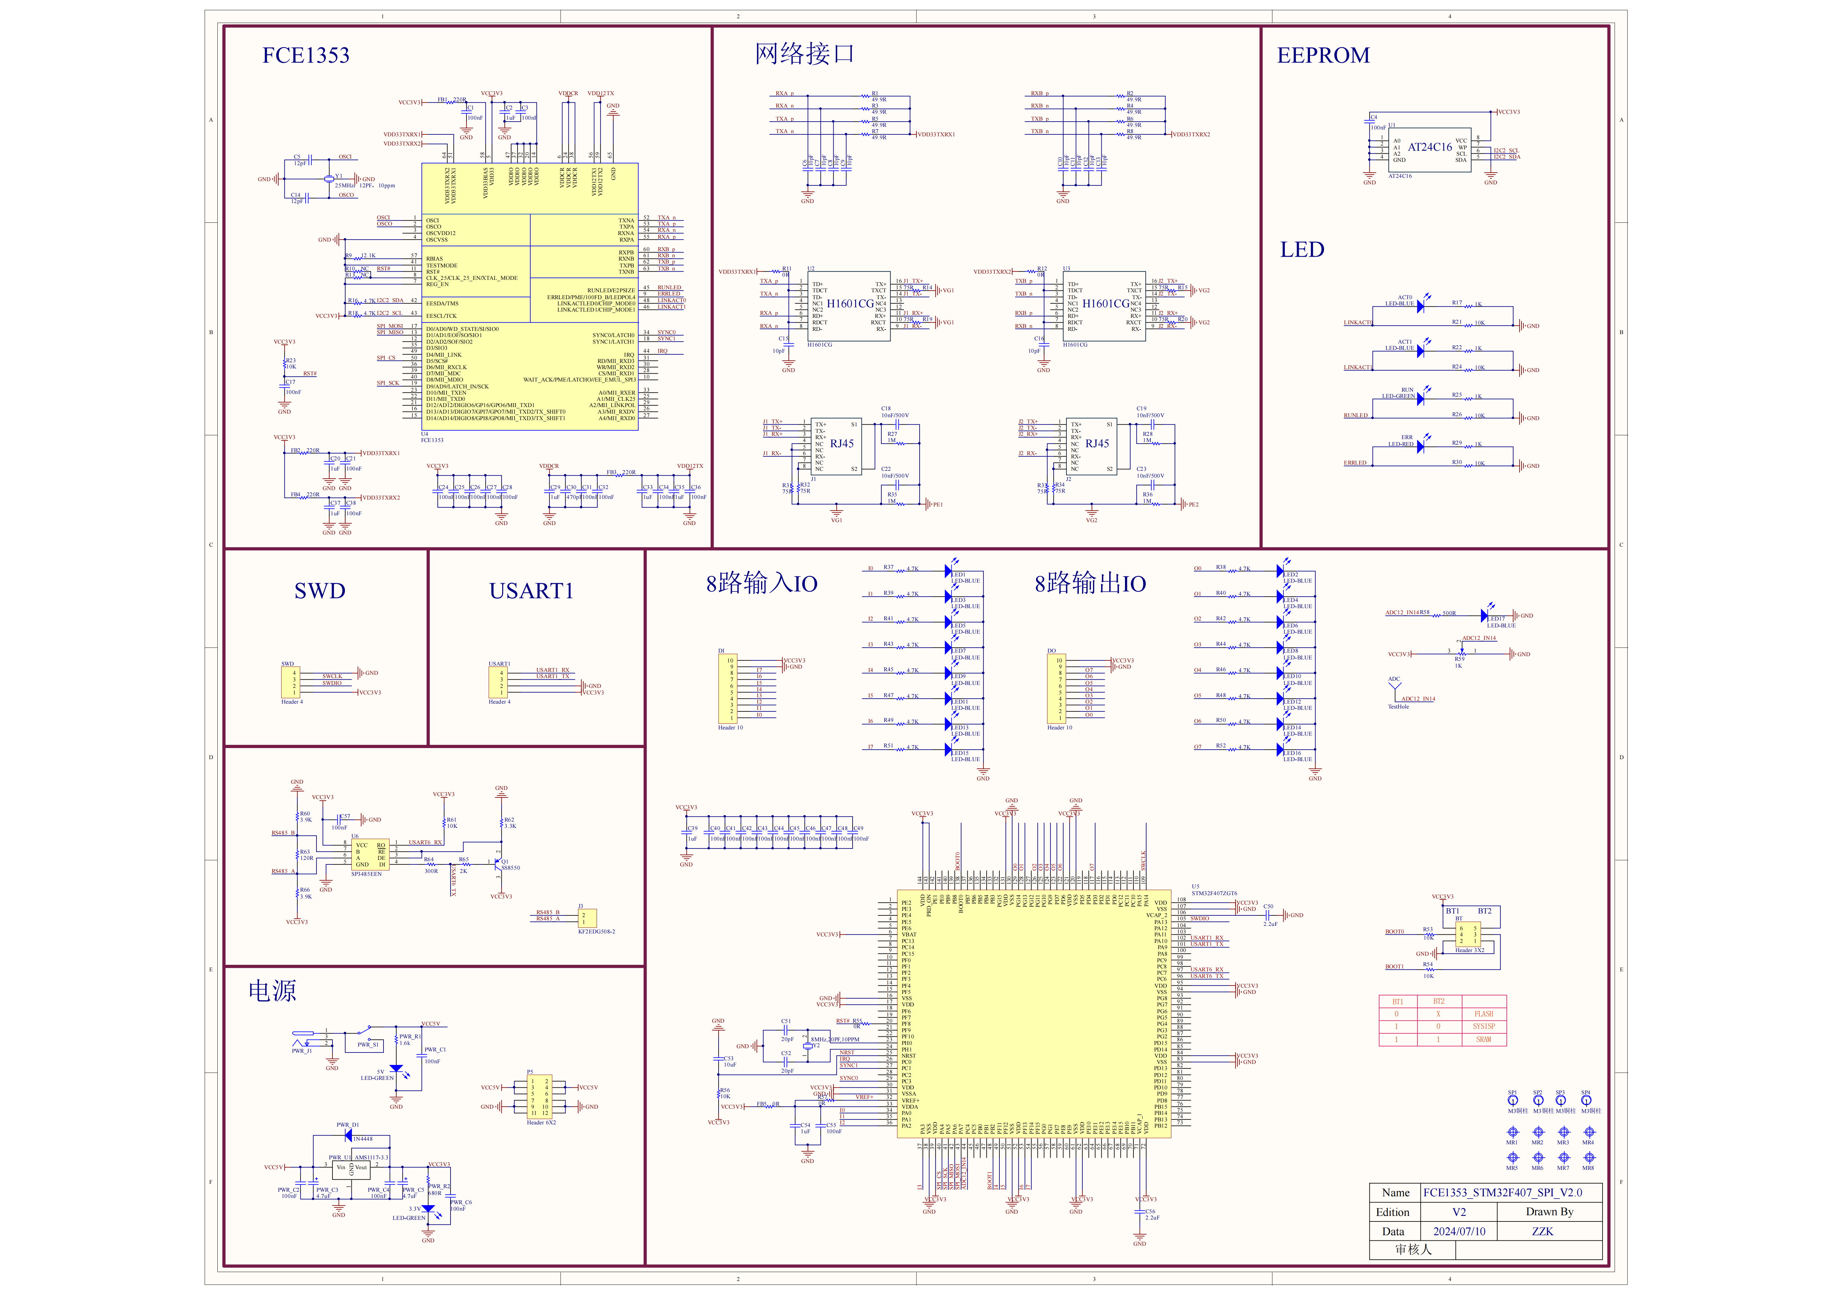Click the 2024/07/10 date field
The image size is (1835, 1297).
pos(1459,1232)
